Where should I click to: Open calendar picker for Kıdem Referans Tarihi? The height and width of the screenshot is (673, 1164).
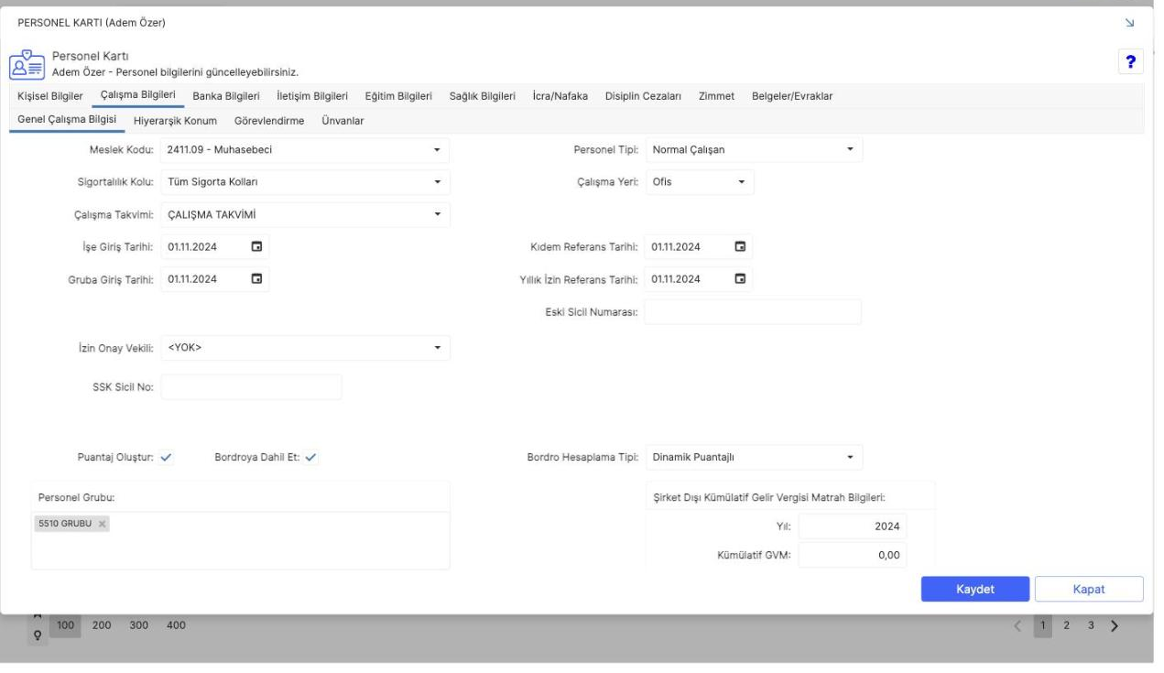(x=740, y=246)
